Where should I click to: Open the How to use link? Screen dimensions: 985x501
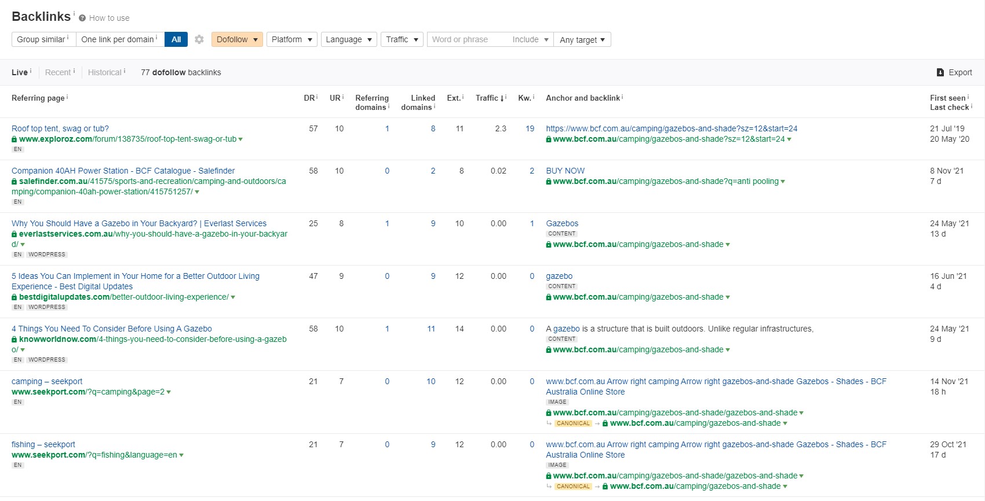(x=110, y=18)
